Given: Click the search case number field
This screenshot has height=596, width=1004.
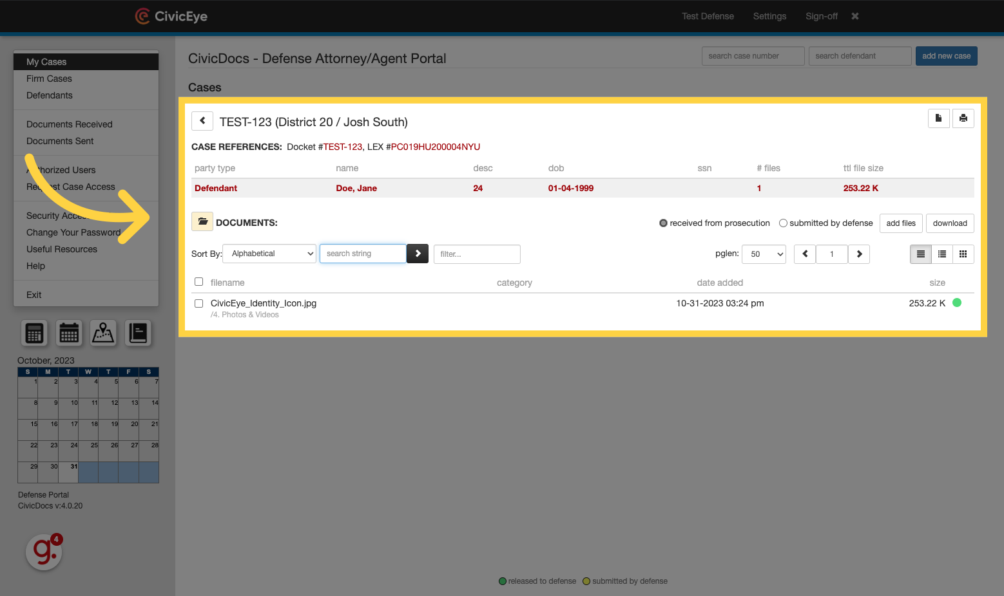Looking at the screenshot, I should click(x=753, y=56).
